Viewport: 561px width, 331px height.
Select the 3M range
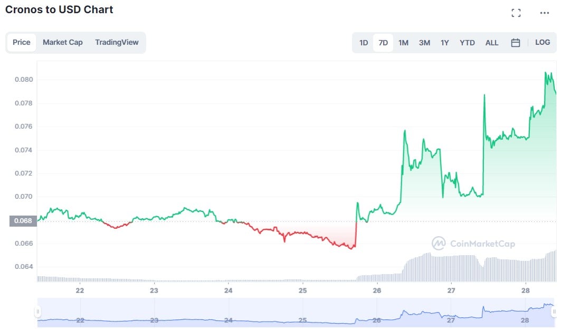(x=424, y=42)
